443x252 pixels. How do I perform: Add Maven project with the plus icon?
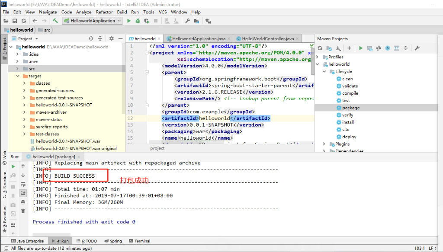point(349,48)
